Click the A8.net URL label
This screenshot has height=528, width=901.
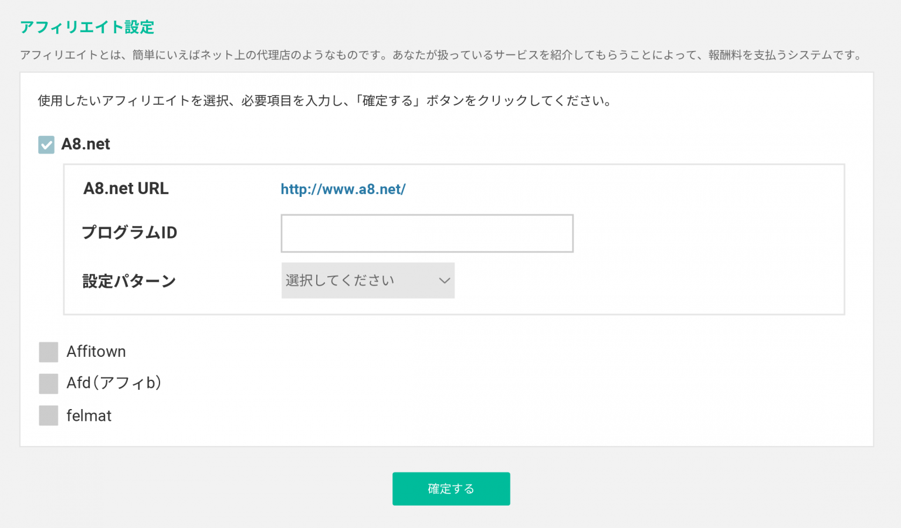point(126,189)
